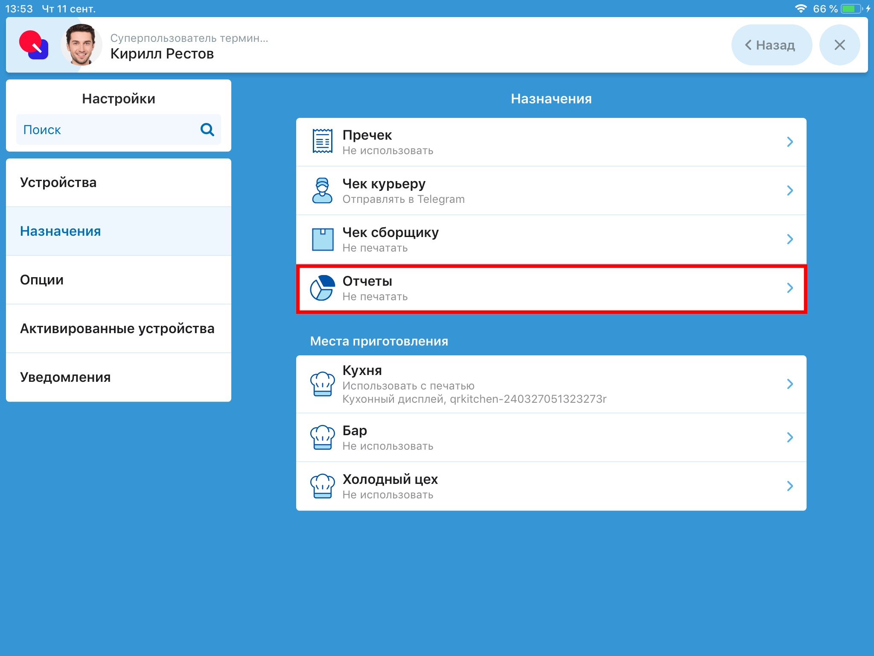Open Бар settings via right chevron
The height and width of the screenshot is (656, 874).
(x=790, y=437)
